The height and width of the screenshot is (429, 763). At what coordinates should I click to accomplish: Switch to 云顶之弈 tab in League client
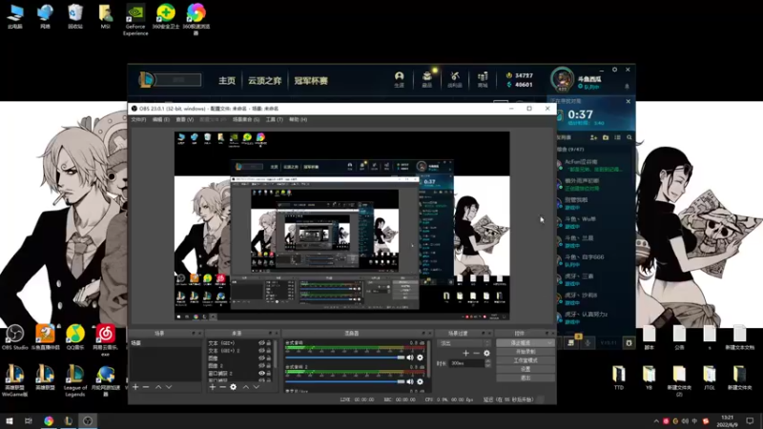click(265, 81)
